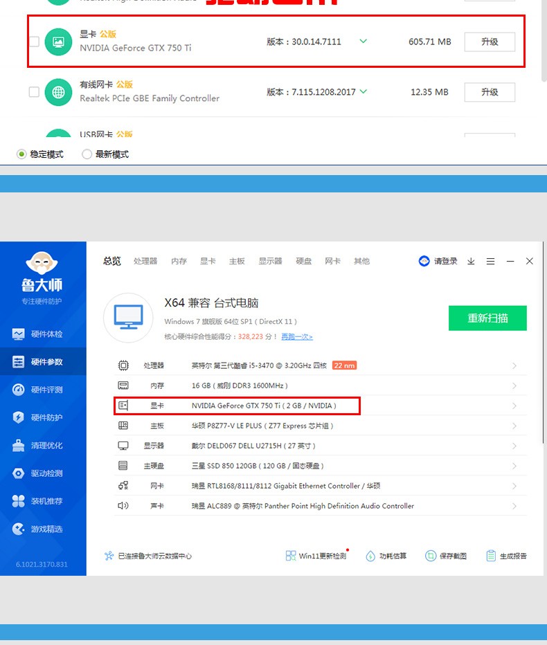The width and height of the screenshot is (547, 645).
Task: Expand 显卡 row chevron for GTX 750 Ti
Action: coord(514,406)
